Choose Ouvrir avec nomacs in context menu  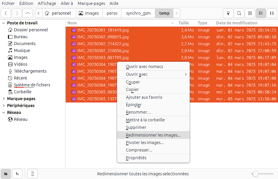coord(153,67)
